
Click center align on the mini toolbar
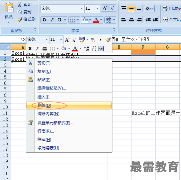[x=45, y=49]
